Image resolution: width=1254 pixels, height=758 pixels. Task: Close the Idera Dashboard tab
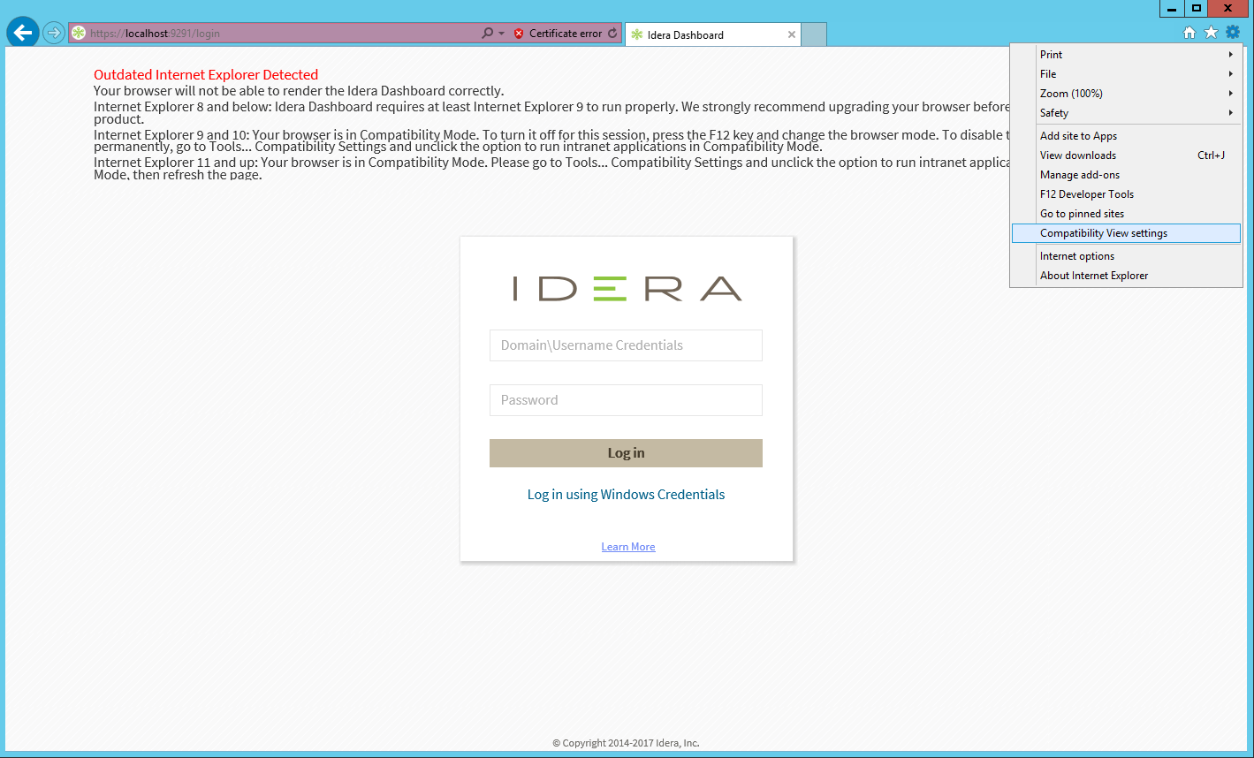coord(792,35)
